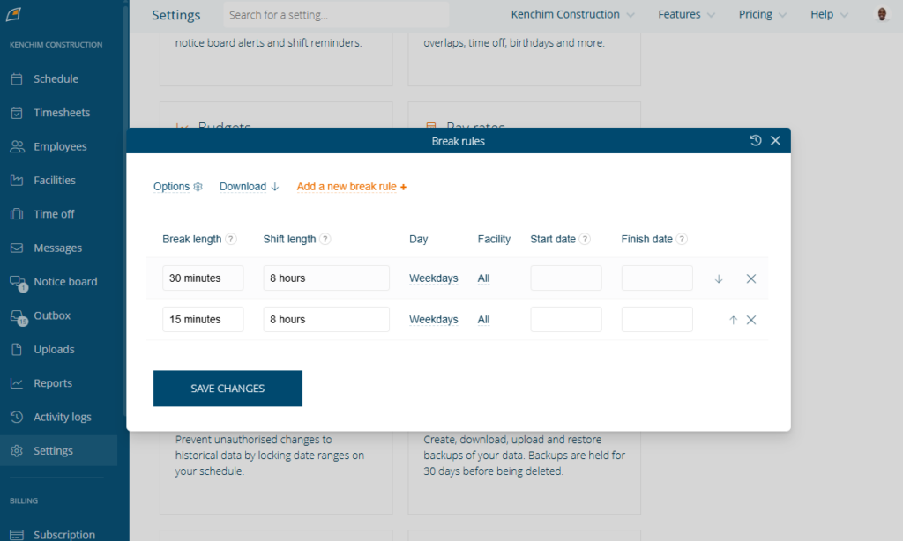Open Facility All selector in 15 minutes row
903x541 pixels.
click(484, 320)
